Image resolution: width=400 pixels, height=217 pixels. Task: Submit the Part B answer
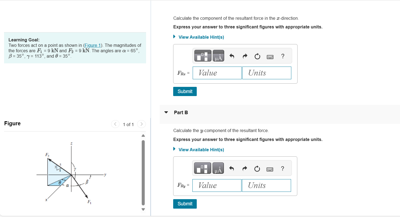tap(185, 204)
